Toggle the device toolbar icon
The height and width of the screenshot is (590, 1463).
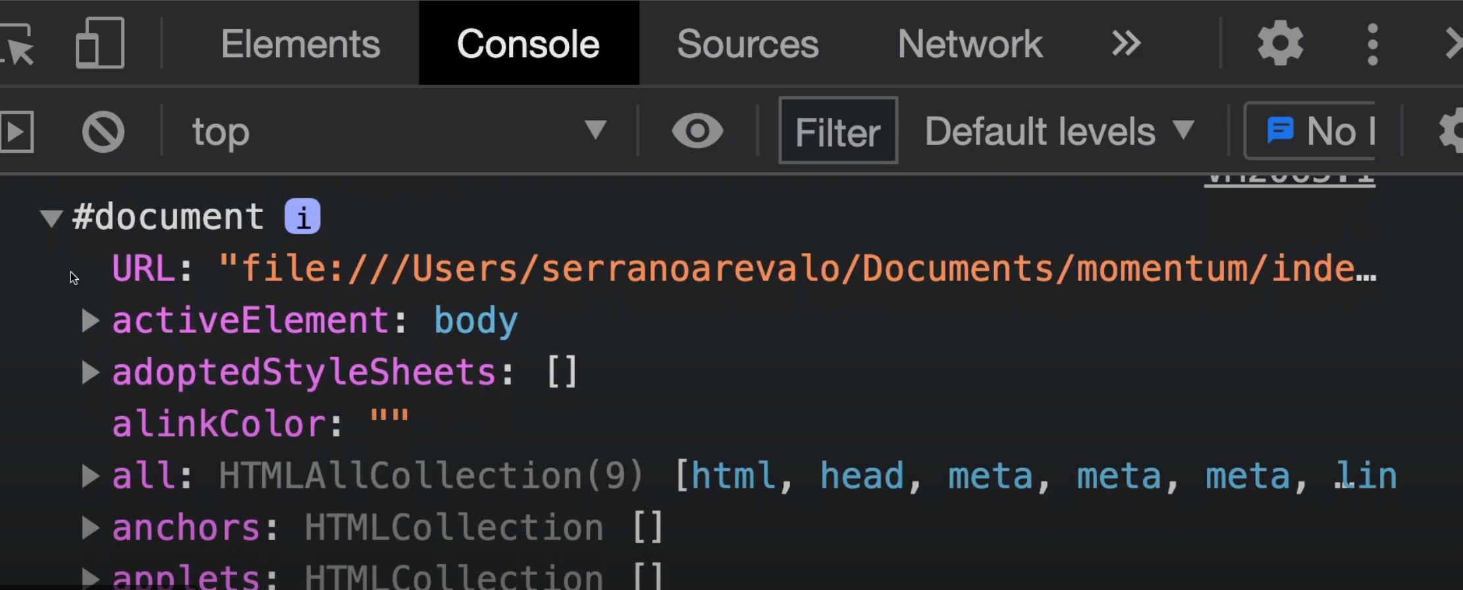(x=100, y=43)
